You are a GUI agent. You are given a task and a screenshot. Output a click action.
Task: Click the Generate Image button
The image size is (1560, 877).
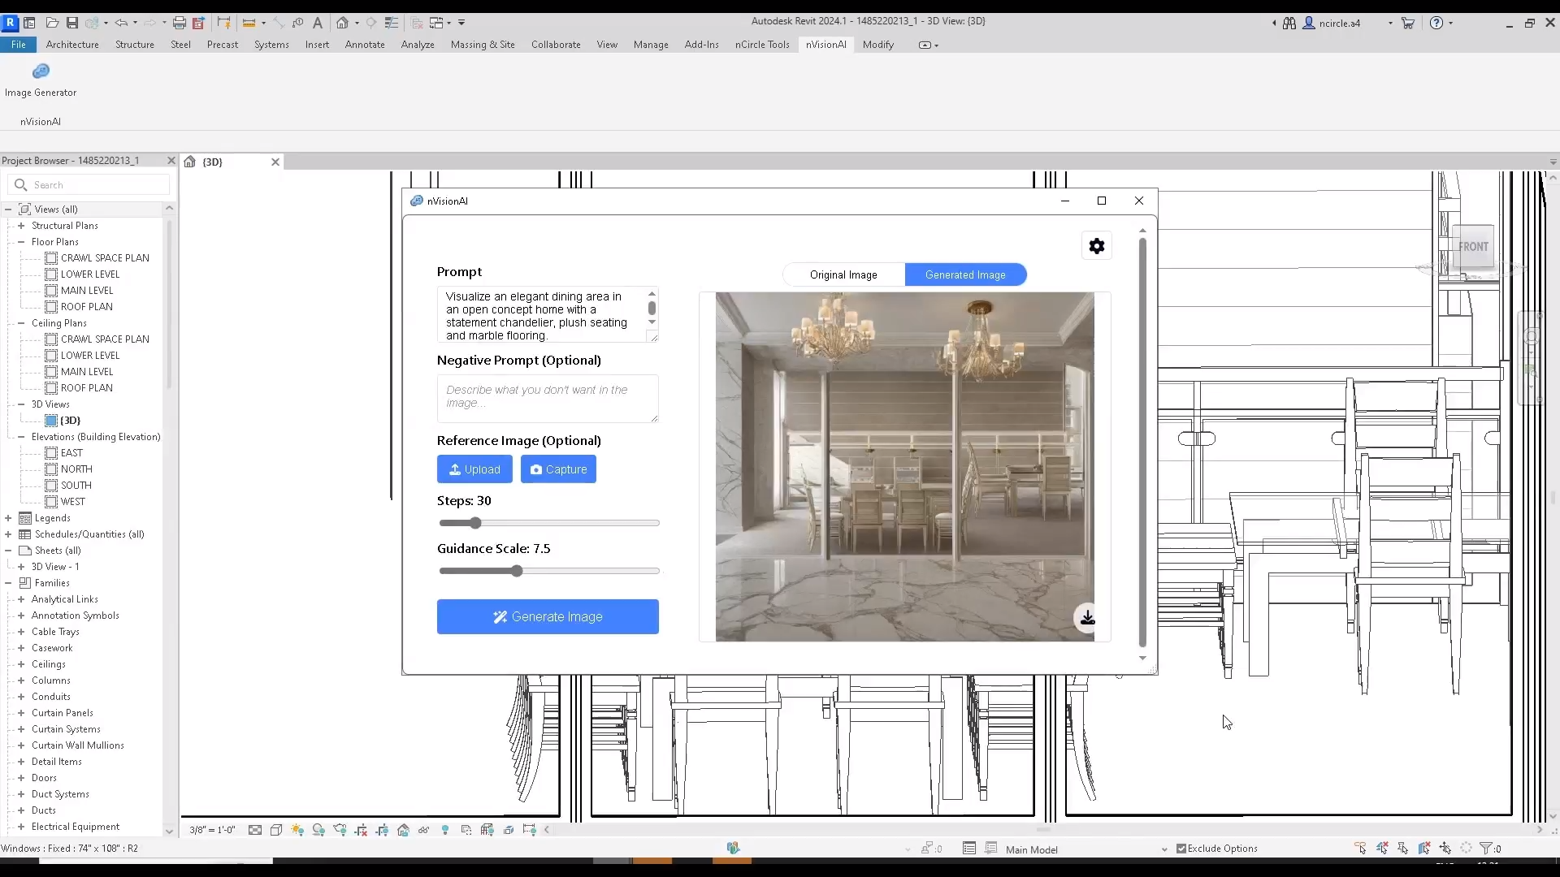click(x=548, y=617)
